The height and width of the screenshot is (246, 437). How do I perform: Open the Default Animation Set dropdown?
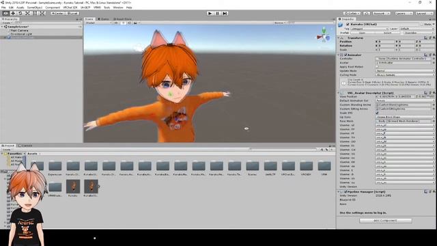coord(405,100)
